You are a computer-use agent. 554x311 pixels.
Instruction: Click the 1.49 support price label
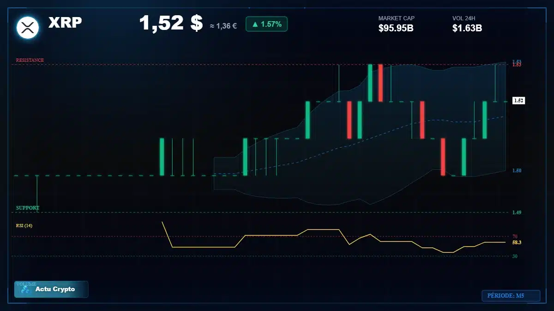(x=517, y=212)
